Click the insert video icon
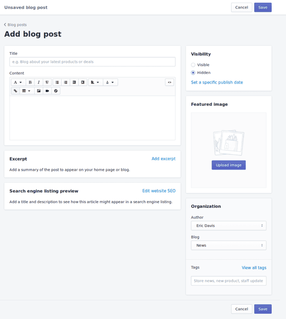286x319 pixels. (47, 91)
